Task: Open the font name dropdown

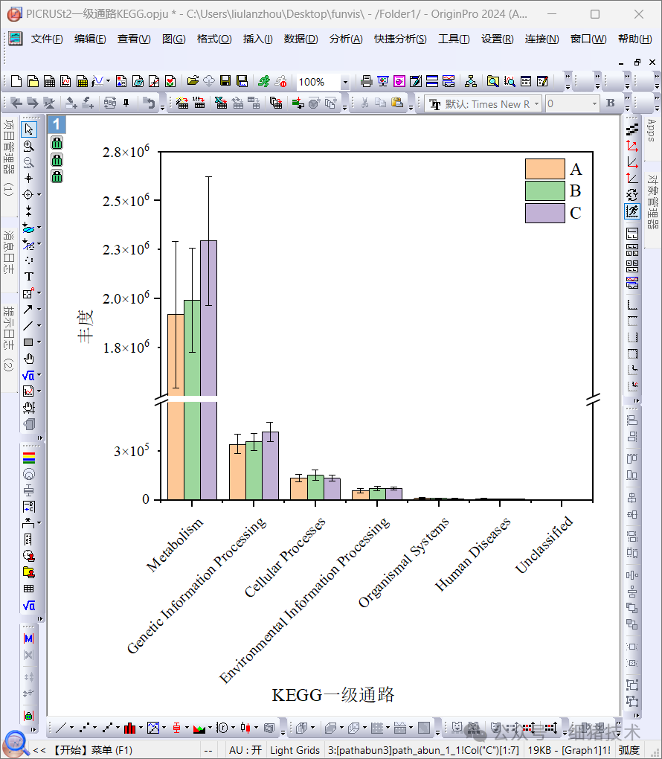Action: [537, 104]
